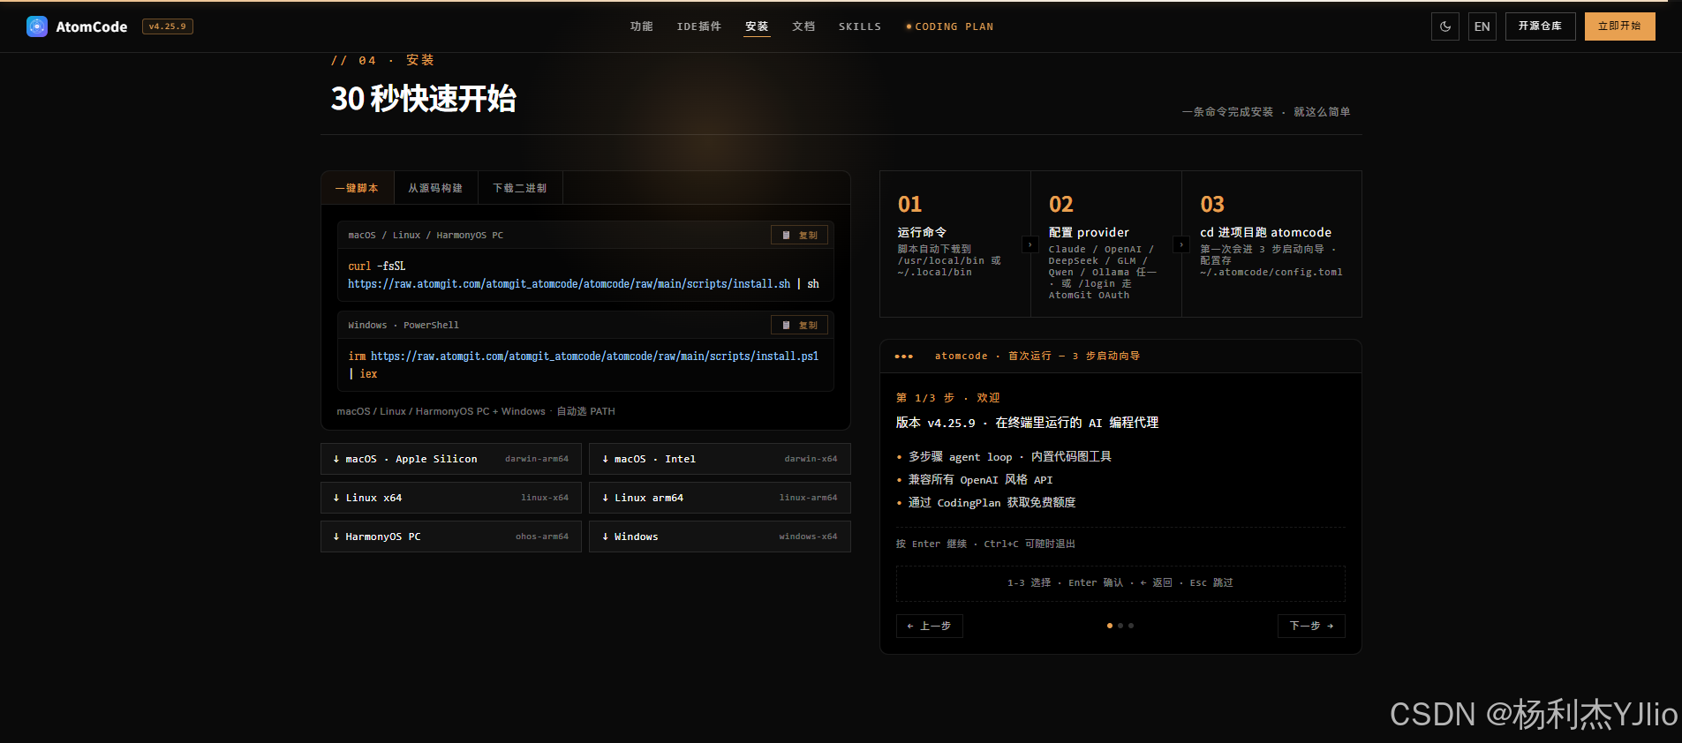Click step 01 运行命令 card
1682x743 pixels.
click(x=955, y=244)
